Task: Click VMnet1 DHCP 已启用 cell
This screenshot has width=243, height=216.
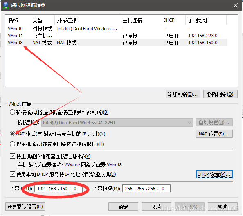Action: (x=171, y=36)
